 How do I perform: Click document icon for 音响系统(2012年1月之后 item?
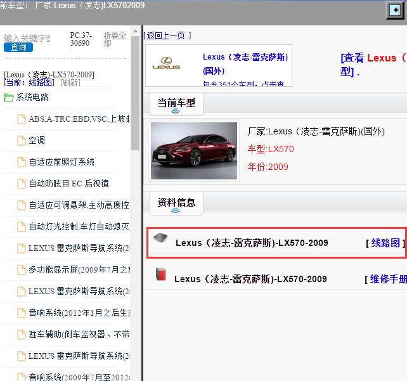pos(22,313)
